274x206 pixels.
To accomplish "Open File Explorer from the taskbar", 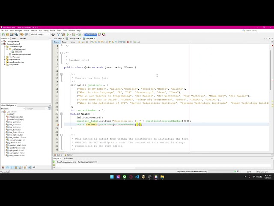I will click(162, 177).
